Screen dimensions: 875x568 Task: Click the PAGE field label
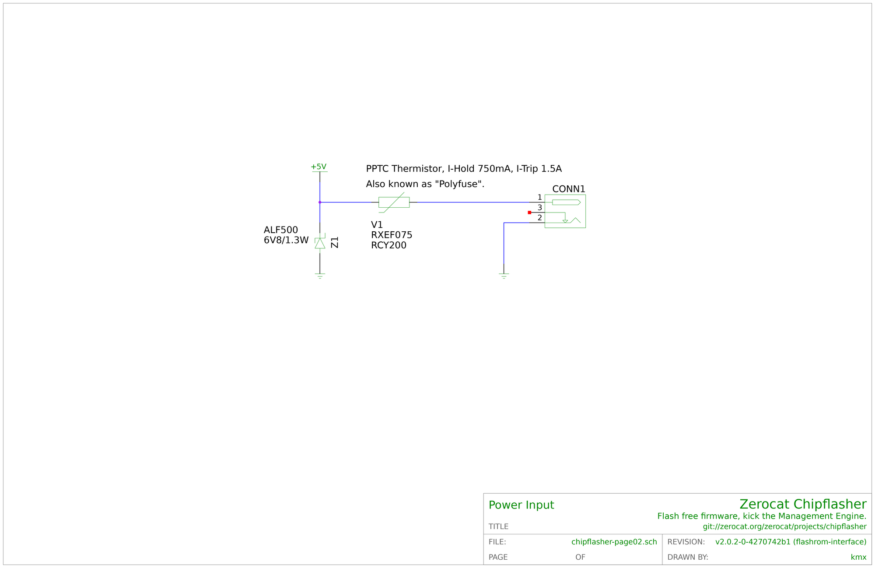coord(498,557)
